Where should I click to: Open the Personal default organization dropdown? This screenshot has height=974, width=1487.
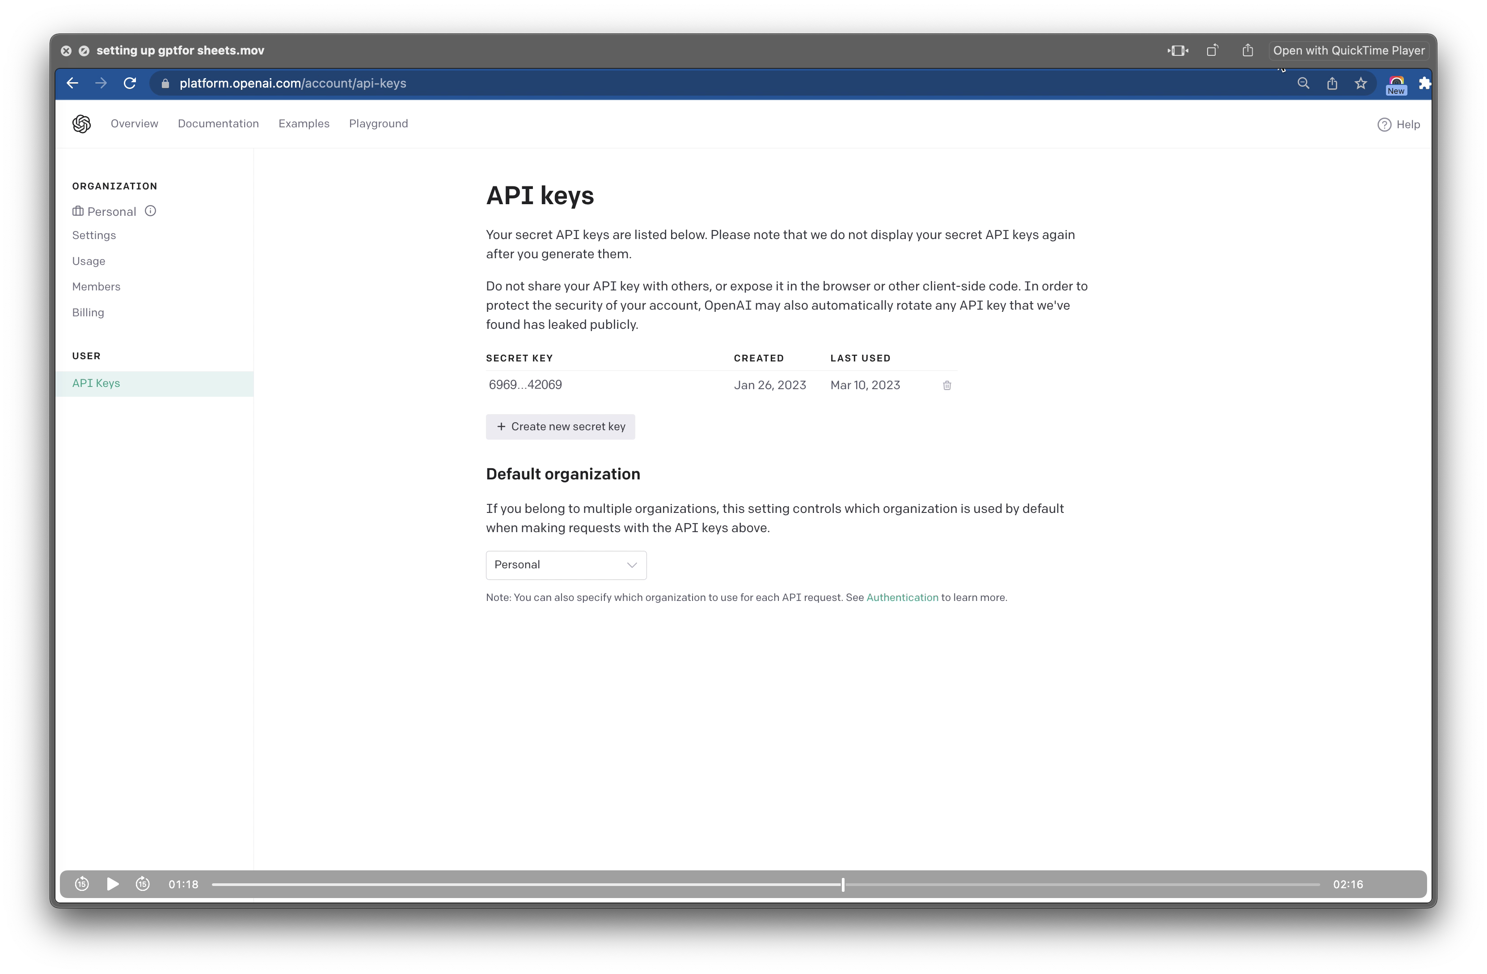pos(566,565)
